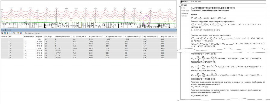Click the Позиция column header
Viewport: 270px width, 104px height.
[4, 37]
